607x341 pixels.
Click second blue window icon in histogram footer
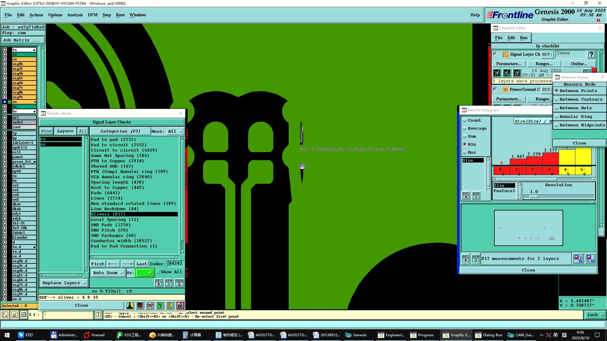590,258
